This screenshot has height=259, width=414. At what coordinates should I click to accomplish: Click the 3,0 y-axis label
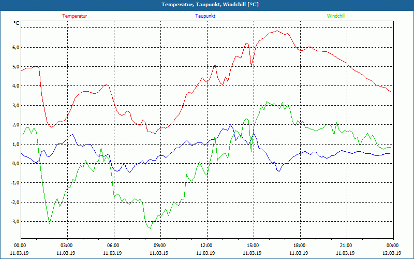click(x=16, y=106)
